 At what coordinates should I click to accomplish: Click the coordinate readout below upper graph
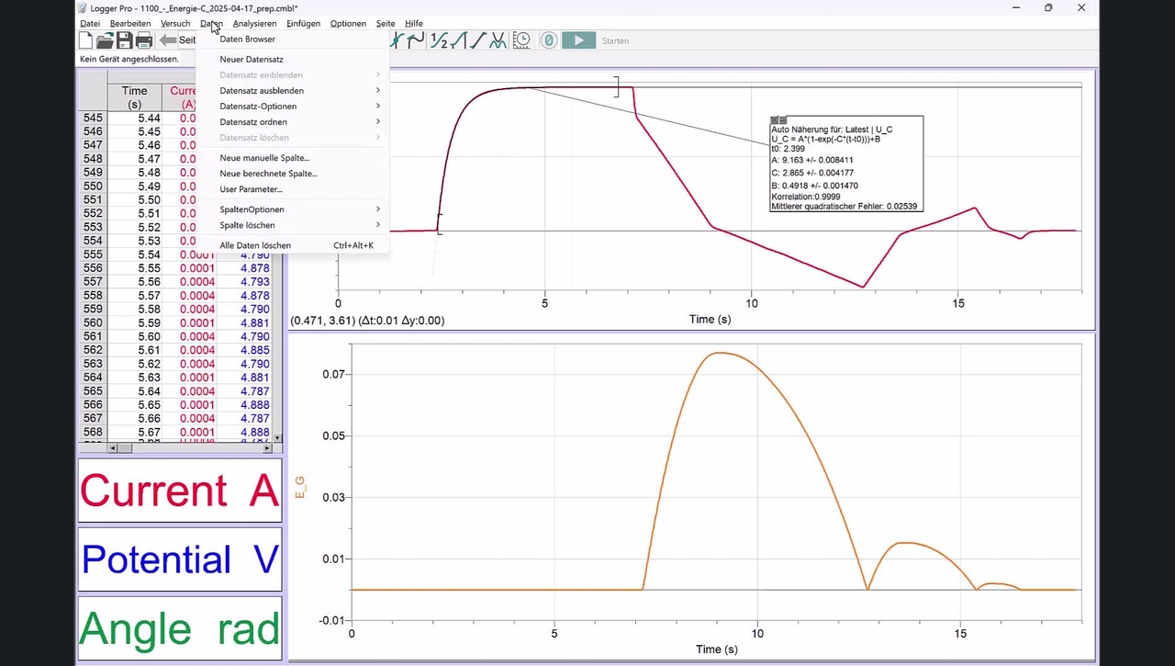(367, 321)
